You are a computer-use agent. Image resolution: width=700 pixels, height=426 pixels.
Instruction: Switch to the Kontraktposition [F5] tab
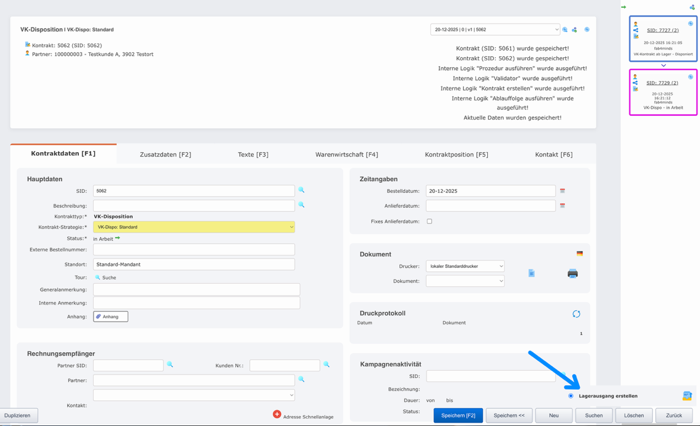coord(457,154)
